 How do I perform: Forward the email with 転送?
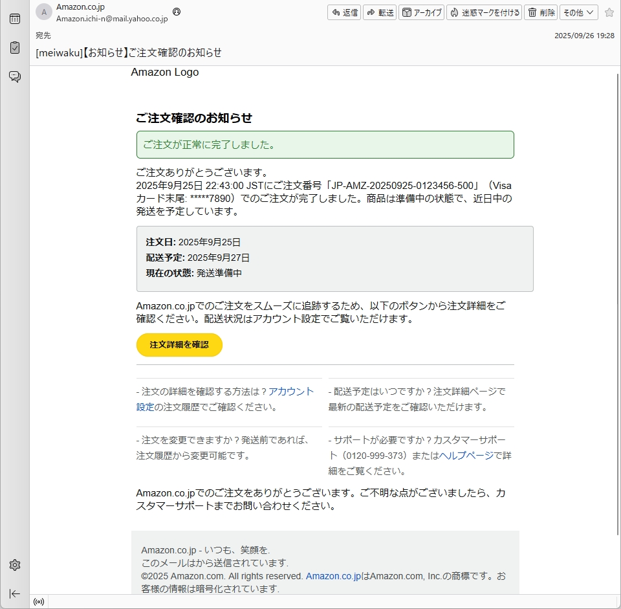380,12
